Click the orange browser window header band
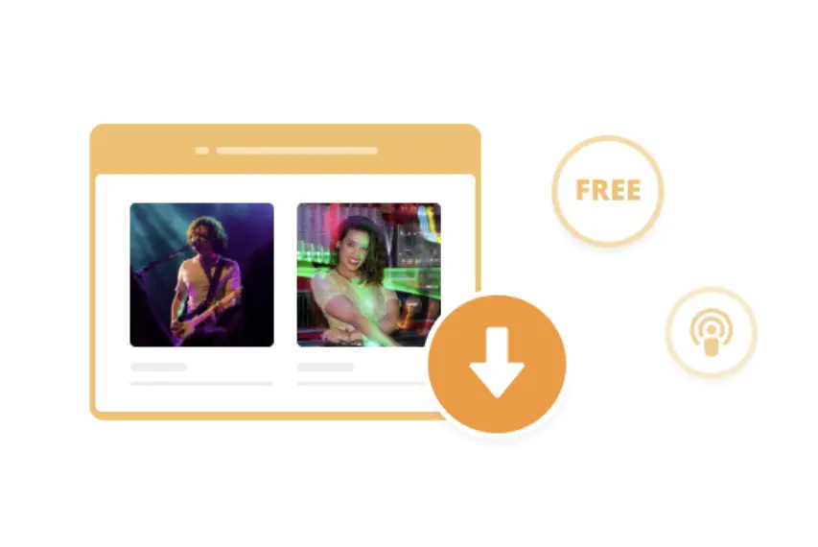The width and height of the screenshot is (818, 547). [x=286, y=150]
